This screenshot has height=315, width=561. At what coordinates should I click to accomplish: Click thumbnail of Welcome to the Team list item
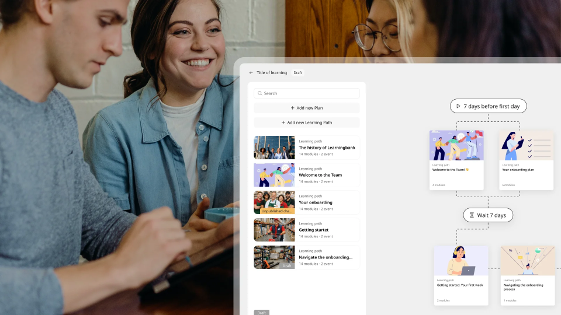coord(275,175)
